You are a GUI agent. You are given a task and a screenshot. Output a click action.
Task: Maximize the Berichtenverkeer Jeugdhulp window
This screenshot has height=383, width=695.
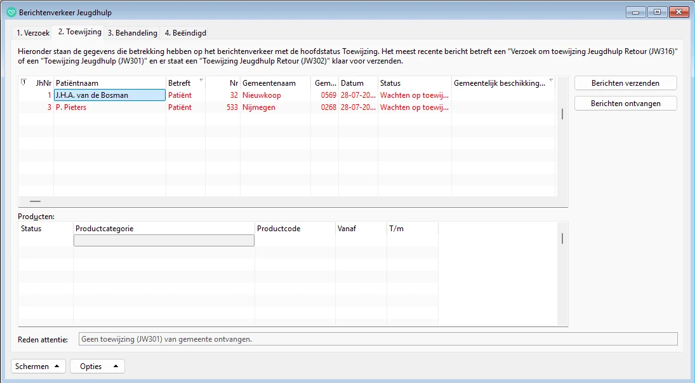[x=657, y=11]
